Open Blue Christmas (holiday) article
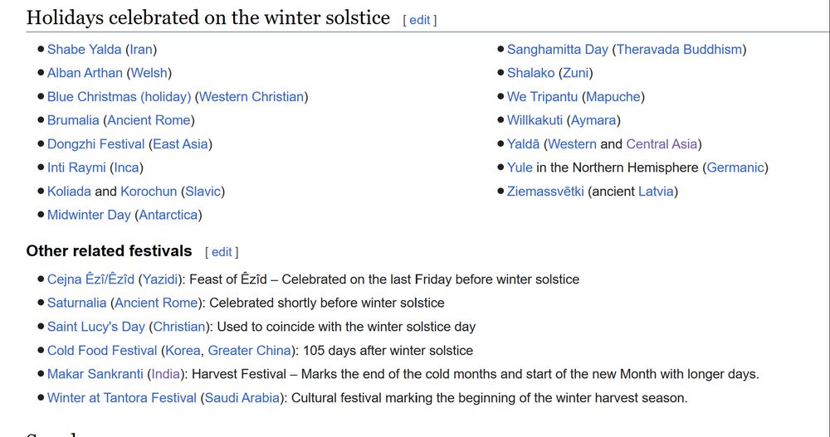Image resolution: width=830 pixels, height=437 pixels. [119, 96]
